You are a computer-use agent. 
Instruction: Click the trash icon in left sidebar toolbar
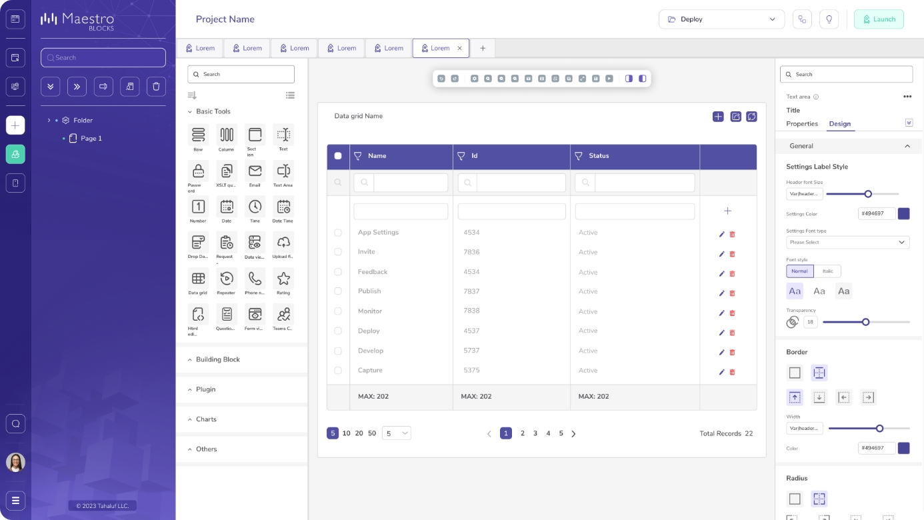(x=156, y=86)
